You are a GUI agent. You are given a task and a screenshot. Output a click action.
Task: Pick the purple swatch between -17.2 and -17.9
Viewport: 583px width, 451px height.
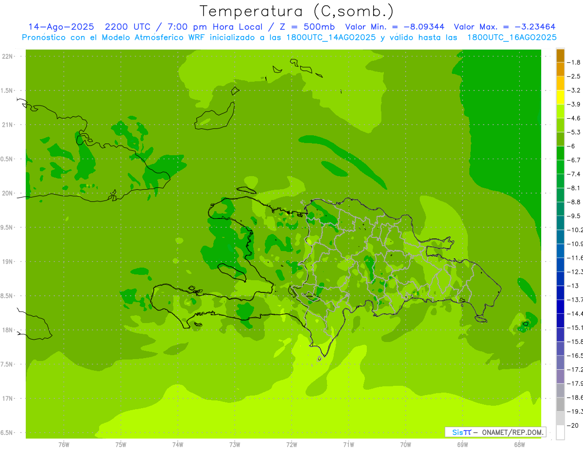(560, 376)
